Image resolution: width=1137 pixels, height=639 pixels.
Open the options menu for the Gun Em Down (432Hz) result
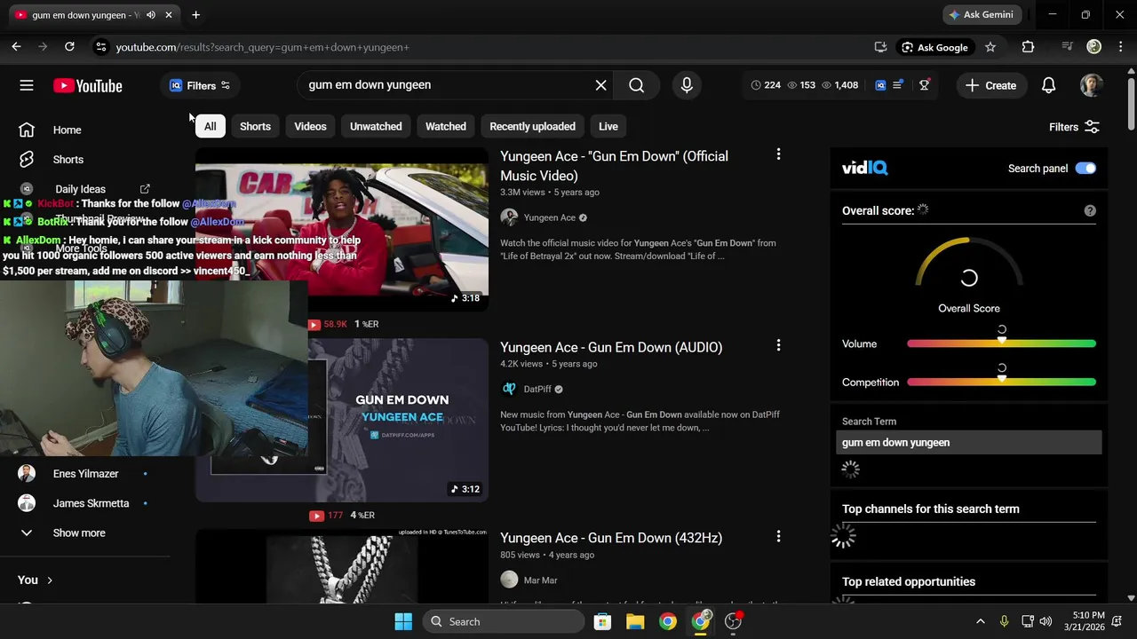coord(778,536)
